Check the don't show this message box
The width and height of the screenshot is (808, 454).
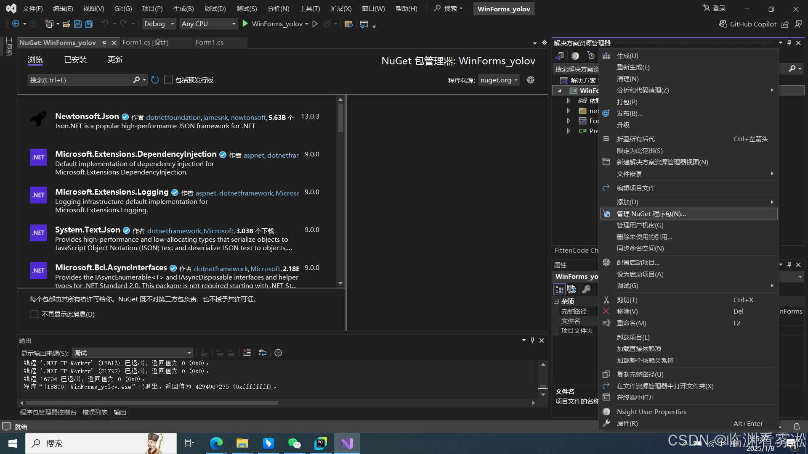(x=34, y=314)
